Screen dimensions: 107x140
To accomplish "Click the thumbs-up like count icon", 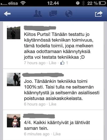I will (62, 63).
